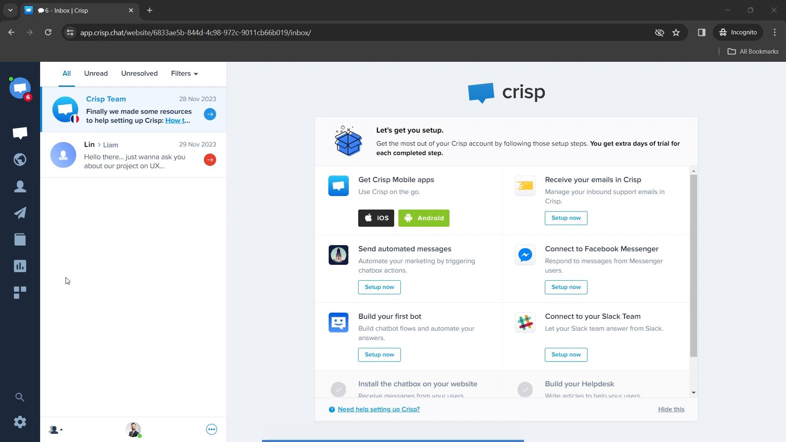Open the campaigns/send icon
The height and width of the screenshot is (442, 786).
(20, 213)
